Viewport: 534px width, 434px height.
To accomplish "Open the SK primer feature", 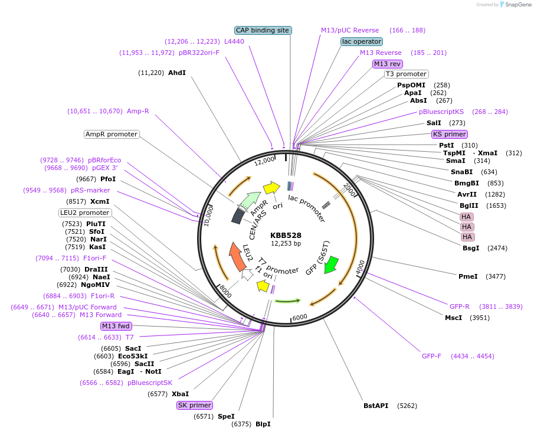I will click(x=194, y=405).
